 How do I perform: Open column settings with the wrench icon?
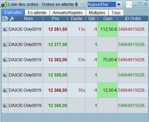click(12, 18)
